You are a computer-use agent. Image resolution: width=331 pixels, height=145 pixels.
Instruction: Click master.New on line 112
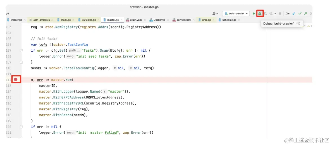tap(62, 80)
